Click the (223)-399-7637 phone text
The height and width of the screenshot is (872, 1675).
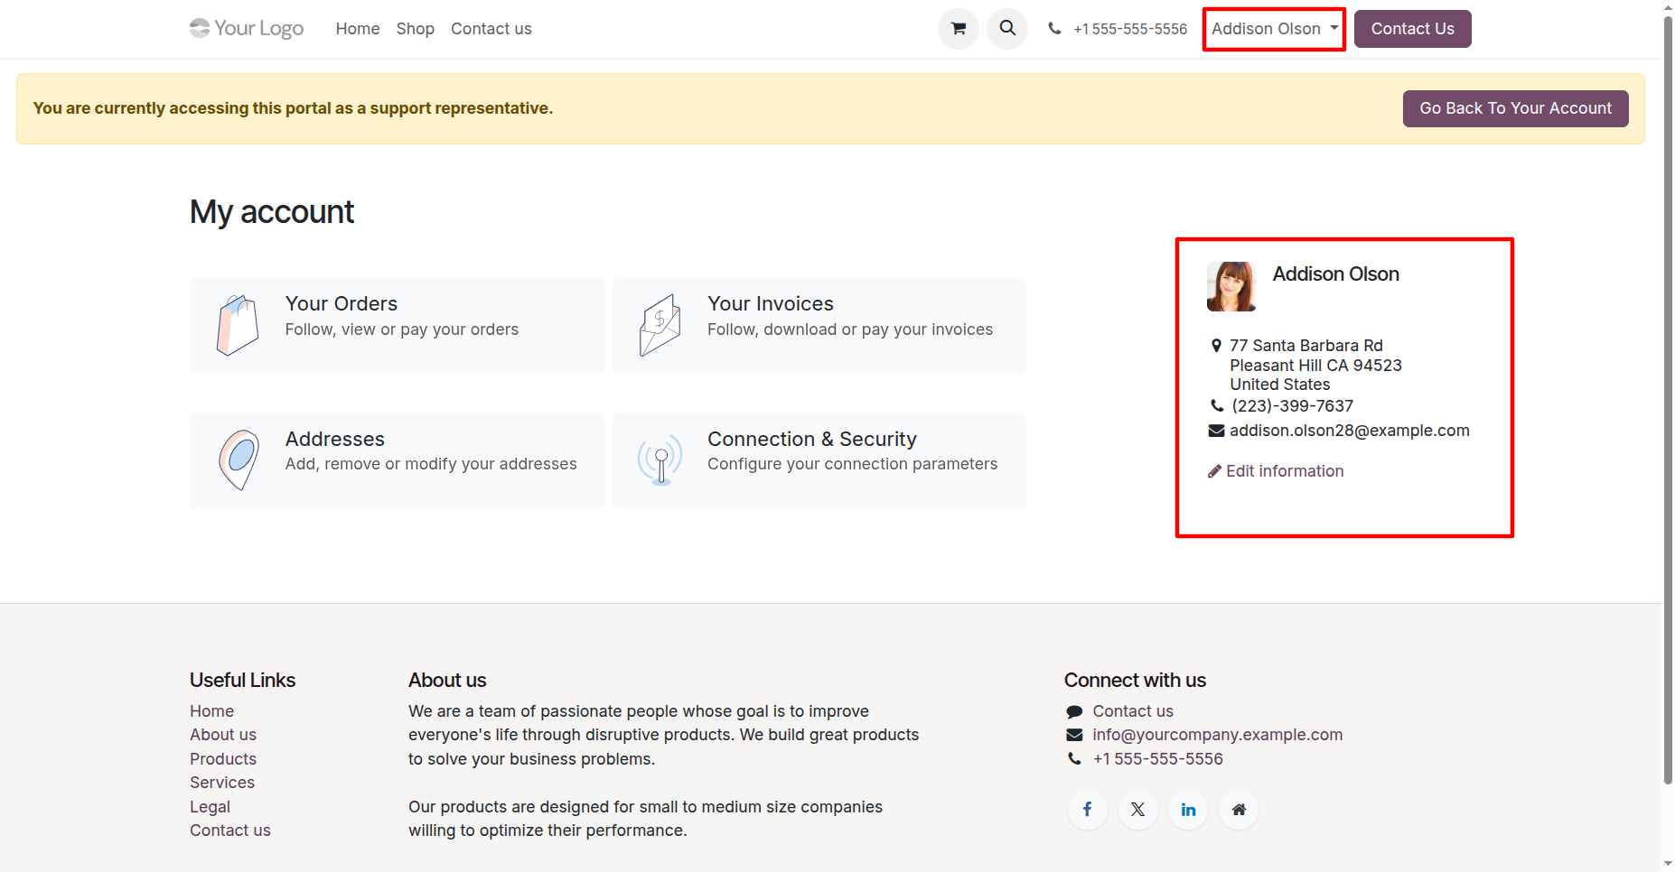1293,406
